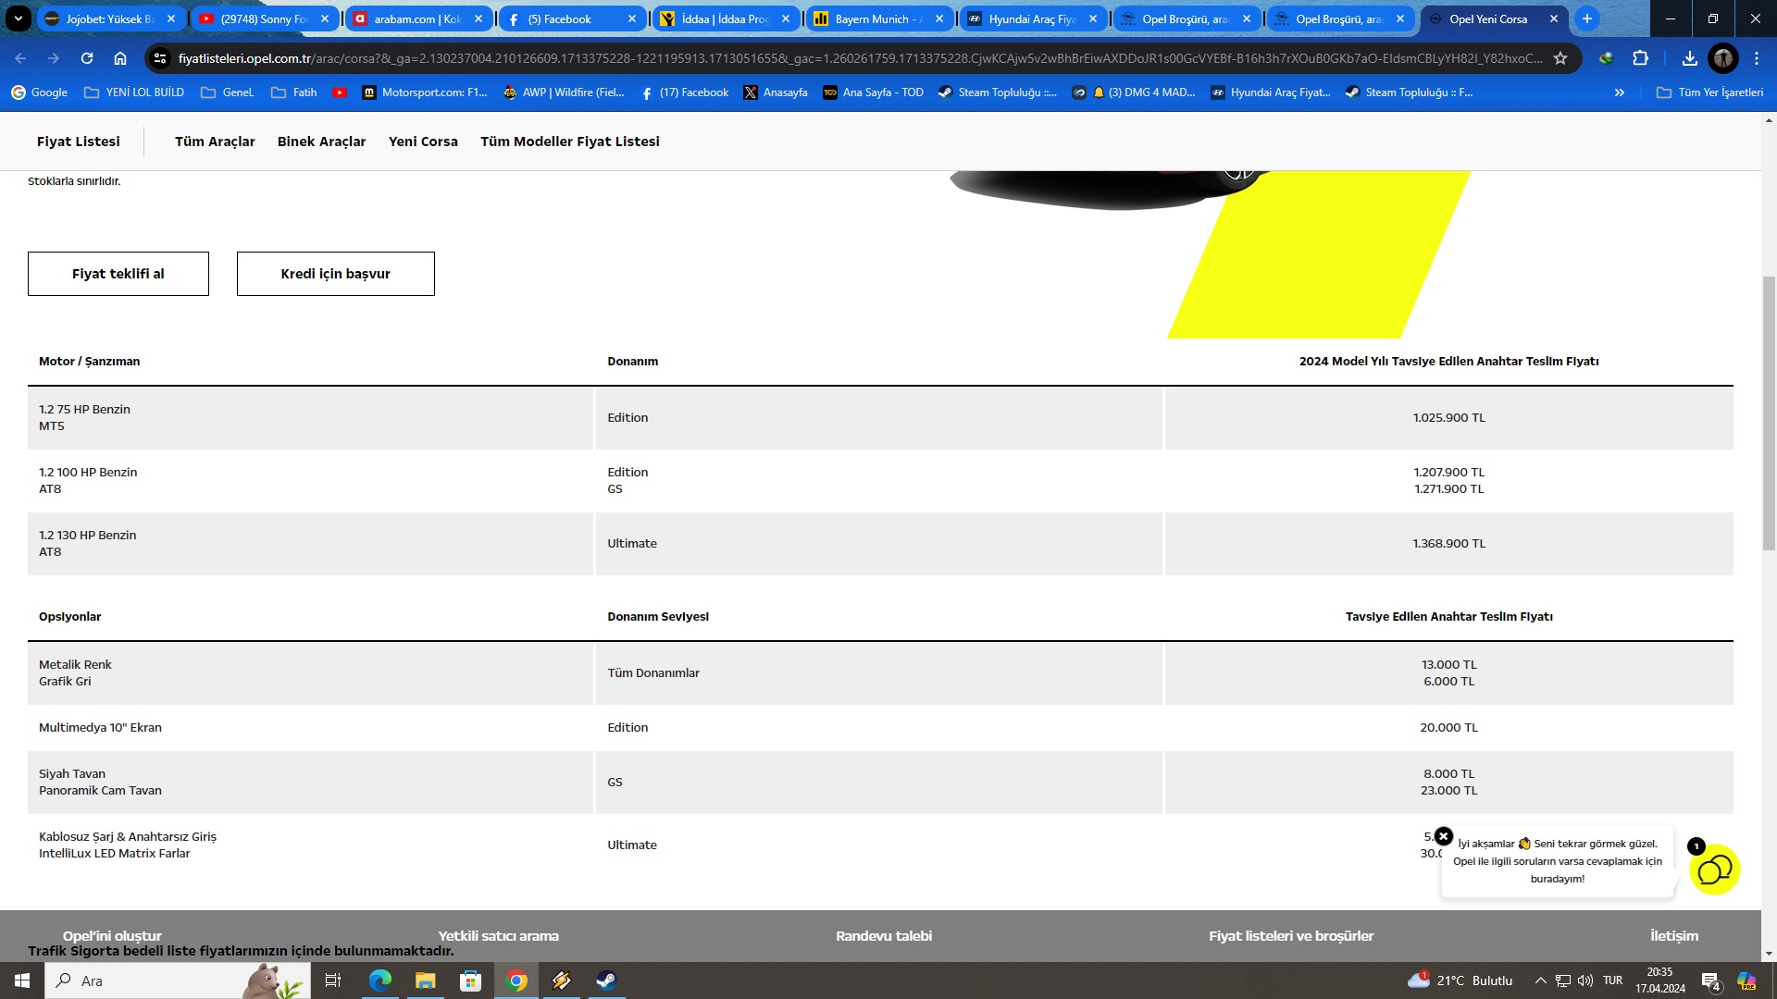Screen dimensions: 1777x999
Task: Open the taskbar volume icon
Action: 1585,980
